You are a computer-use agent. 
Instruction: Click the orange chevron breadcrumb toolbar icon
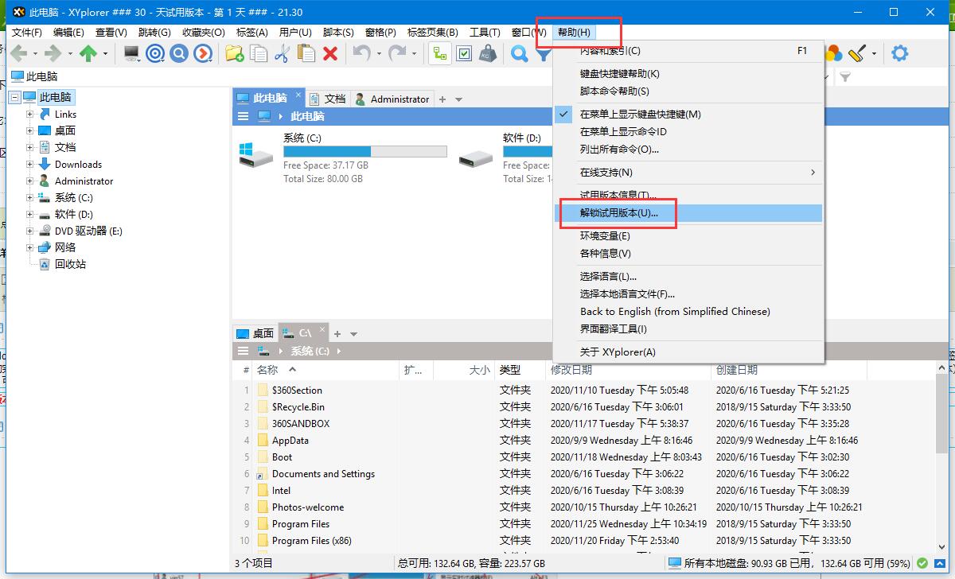(204, 53)
